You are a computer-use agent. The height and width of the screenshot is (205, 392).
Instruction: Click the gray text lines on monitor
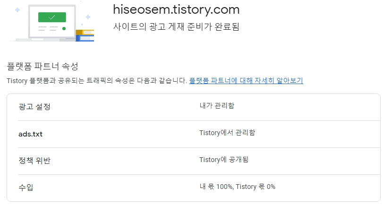(48, 28)
